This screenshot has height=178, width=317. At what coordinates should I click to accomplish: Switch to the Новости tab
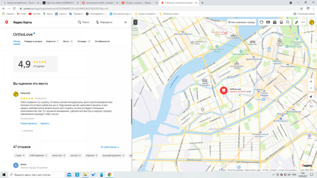point(52,41)
